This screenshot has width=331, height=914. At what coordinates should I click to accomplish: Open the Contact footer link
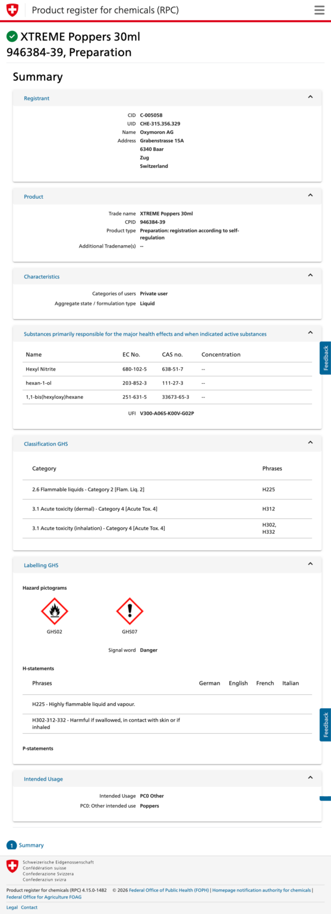click(x=29, y=907)
